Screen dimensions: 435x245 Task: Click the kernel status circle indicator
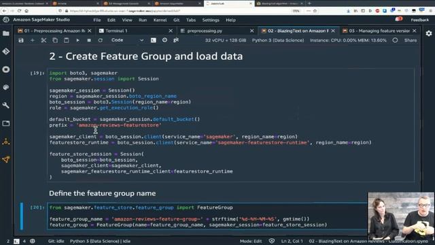pyautogui.click(x=395, y=40)
